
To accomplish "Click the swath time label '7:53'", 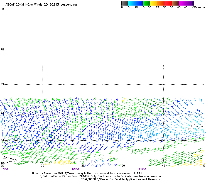I will [x=5, y=169].
